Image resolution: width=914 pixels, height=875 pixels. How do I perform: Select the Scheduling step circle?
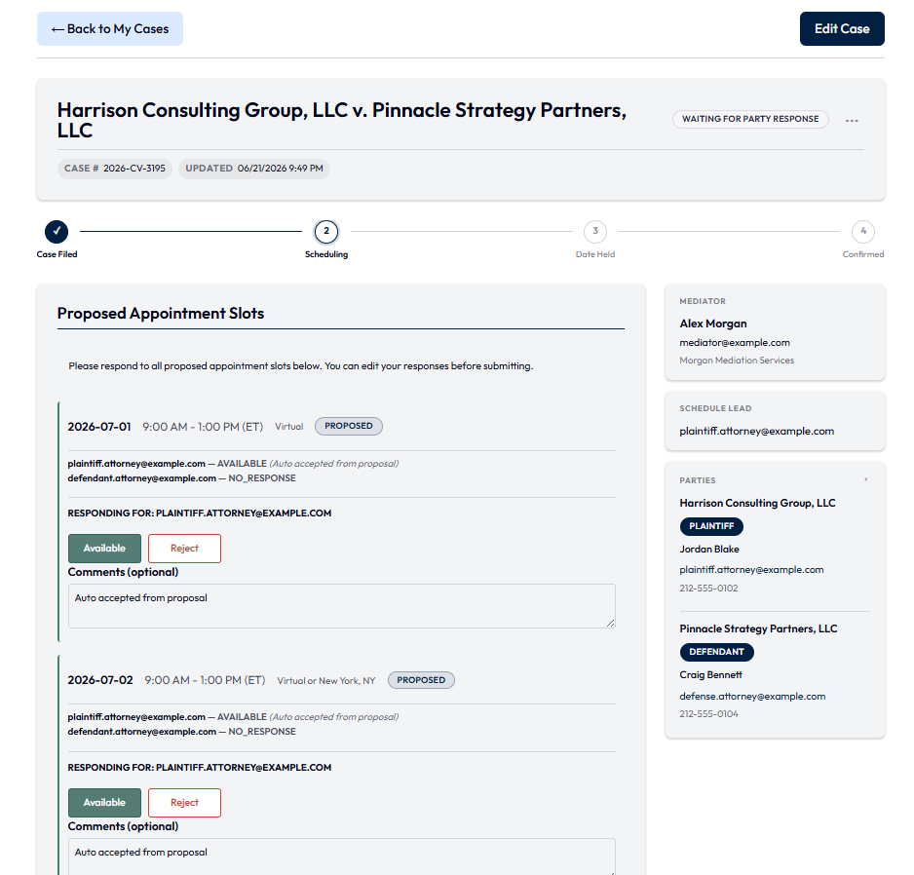[x=326, y=232]
